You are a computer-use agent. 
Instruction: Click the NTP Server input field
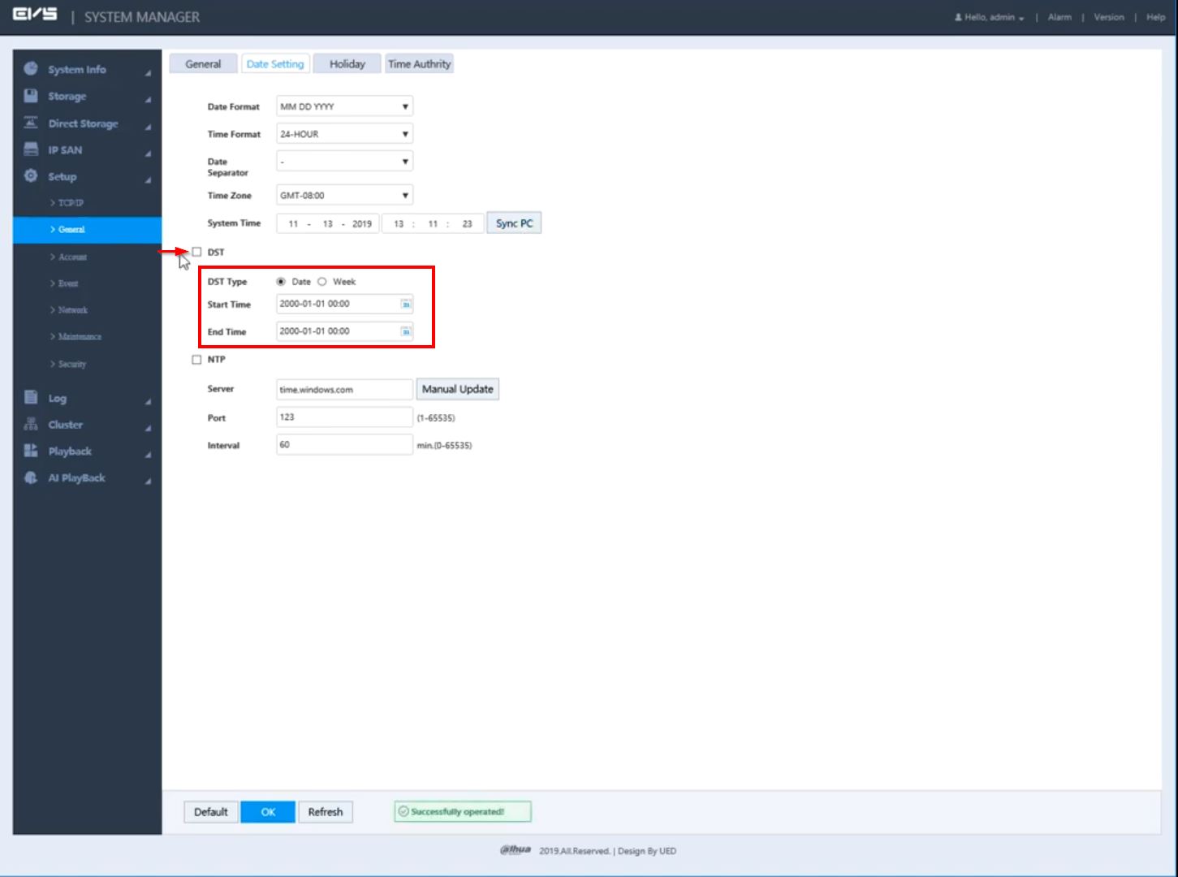(344, 390)
